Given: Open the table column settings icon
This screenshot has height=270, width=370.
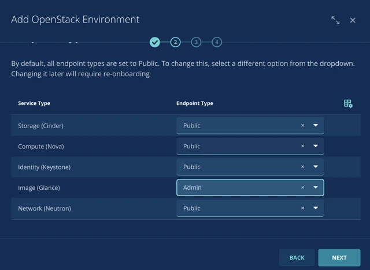Looking at the screenshot, I should tap(348, 104).
